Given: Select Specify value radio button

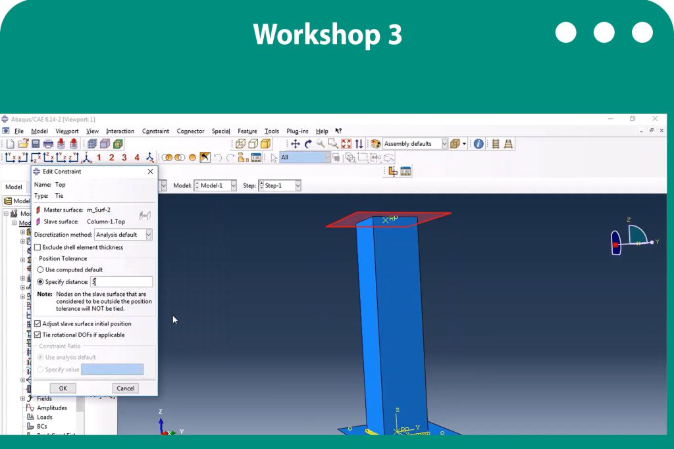Looking at the screenshot, I should pos(40,369).
